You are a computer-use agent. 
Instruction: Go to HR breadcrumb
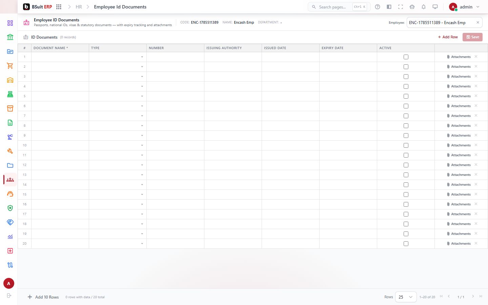(79, 7)
